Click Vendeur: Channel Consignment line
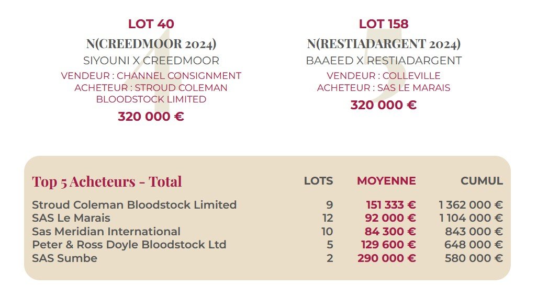 [x=151, y=76]
